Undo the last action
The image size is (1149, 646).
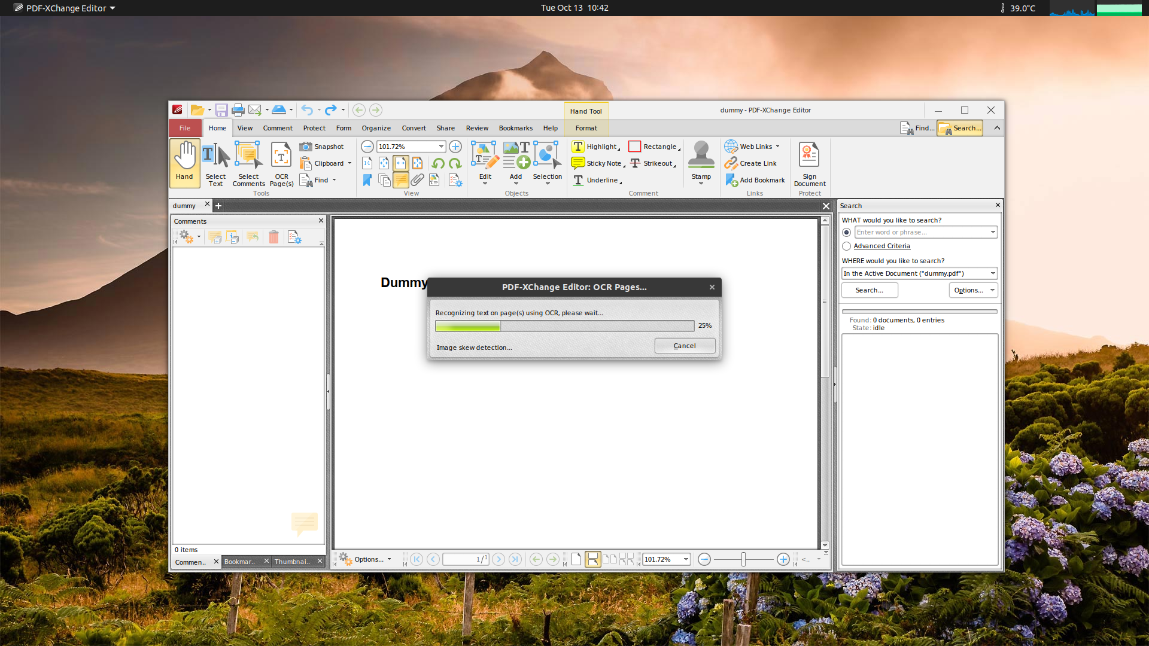[307, 110]
